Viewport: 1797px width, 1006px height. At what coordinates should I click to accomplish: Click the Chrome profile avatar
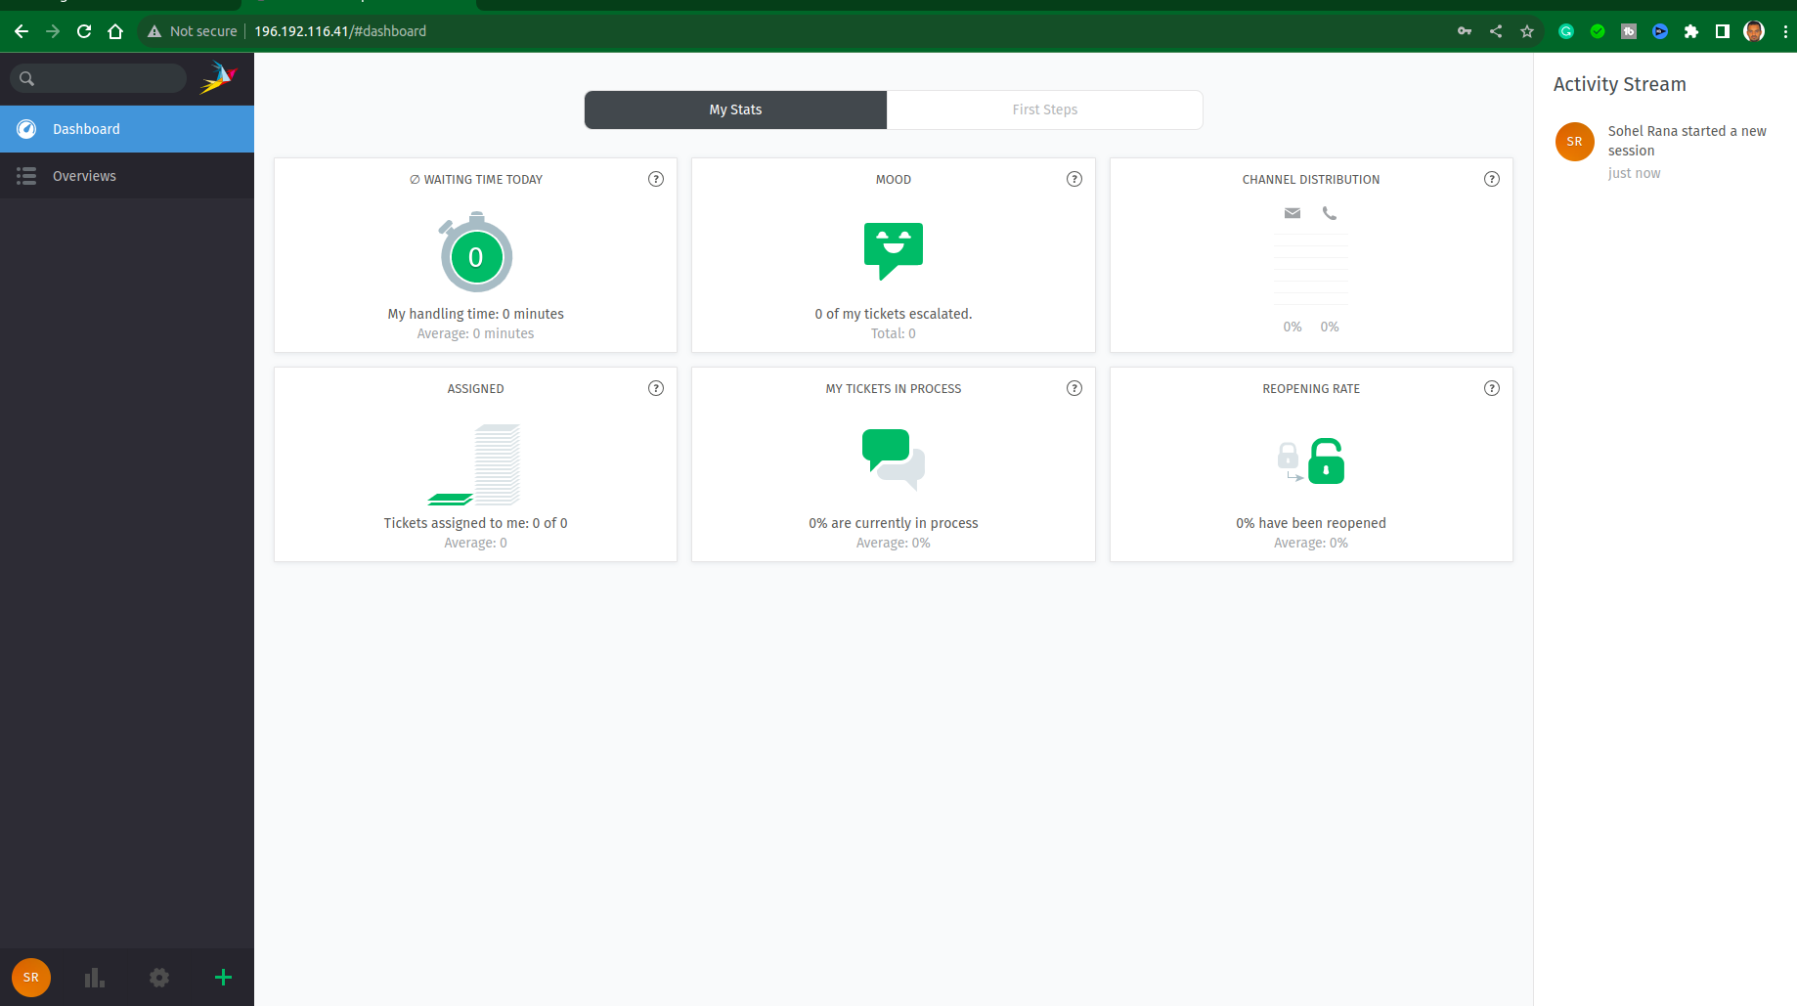(x=1754, y=31)
